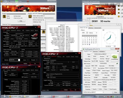Click the System Info button in 3DMark2001

pyautogui.click(x=36, y=25)
